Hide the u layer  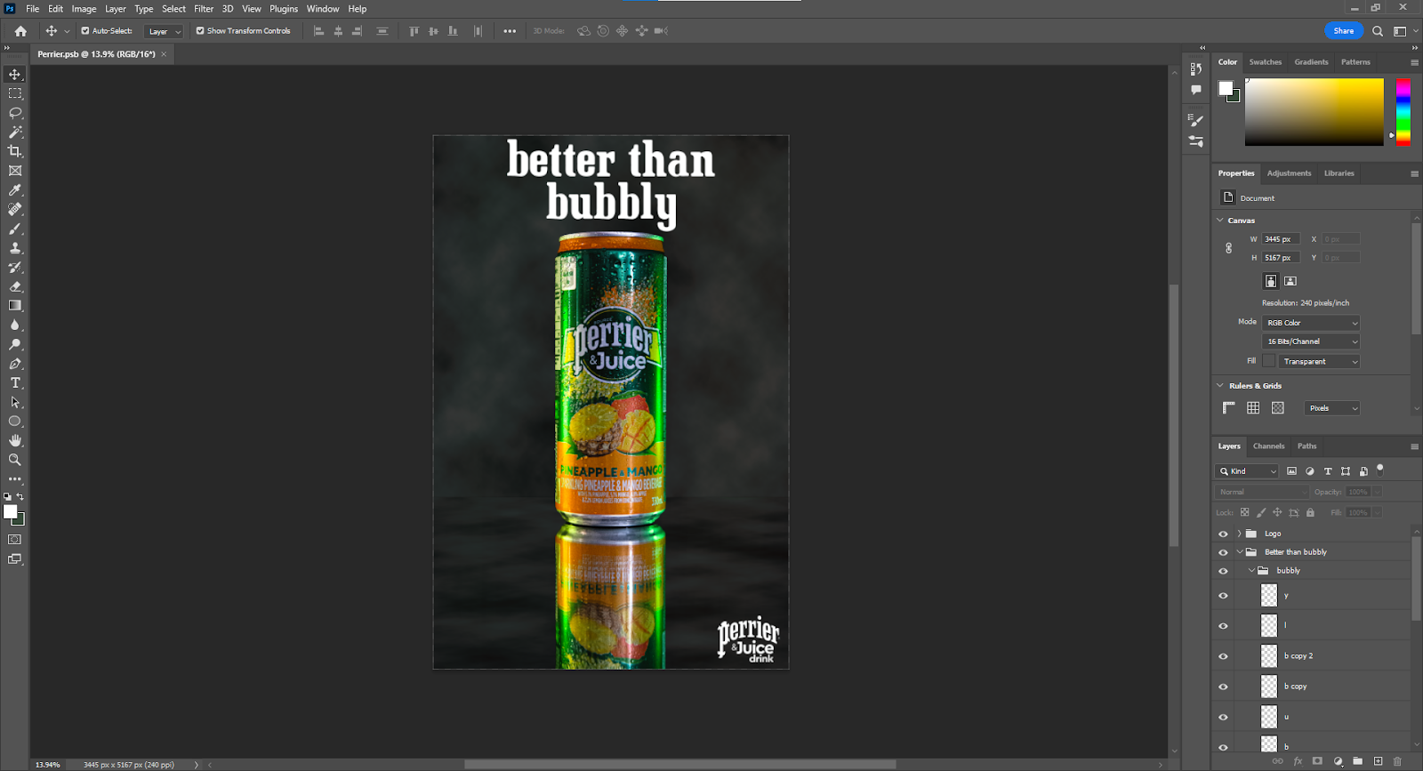1223,717
